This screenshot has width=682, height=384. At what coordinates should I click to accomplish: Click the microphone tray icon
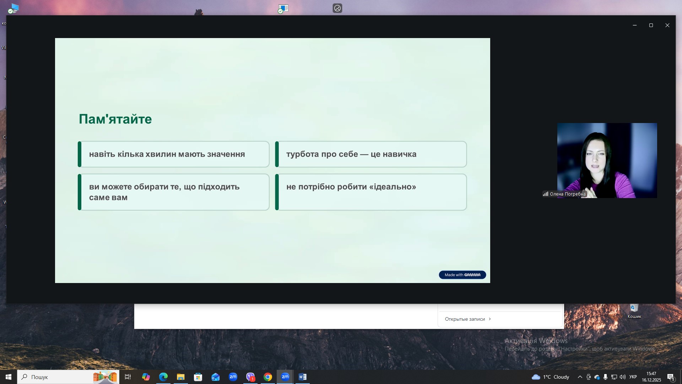(x=605, y=377)
